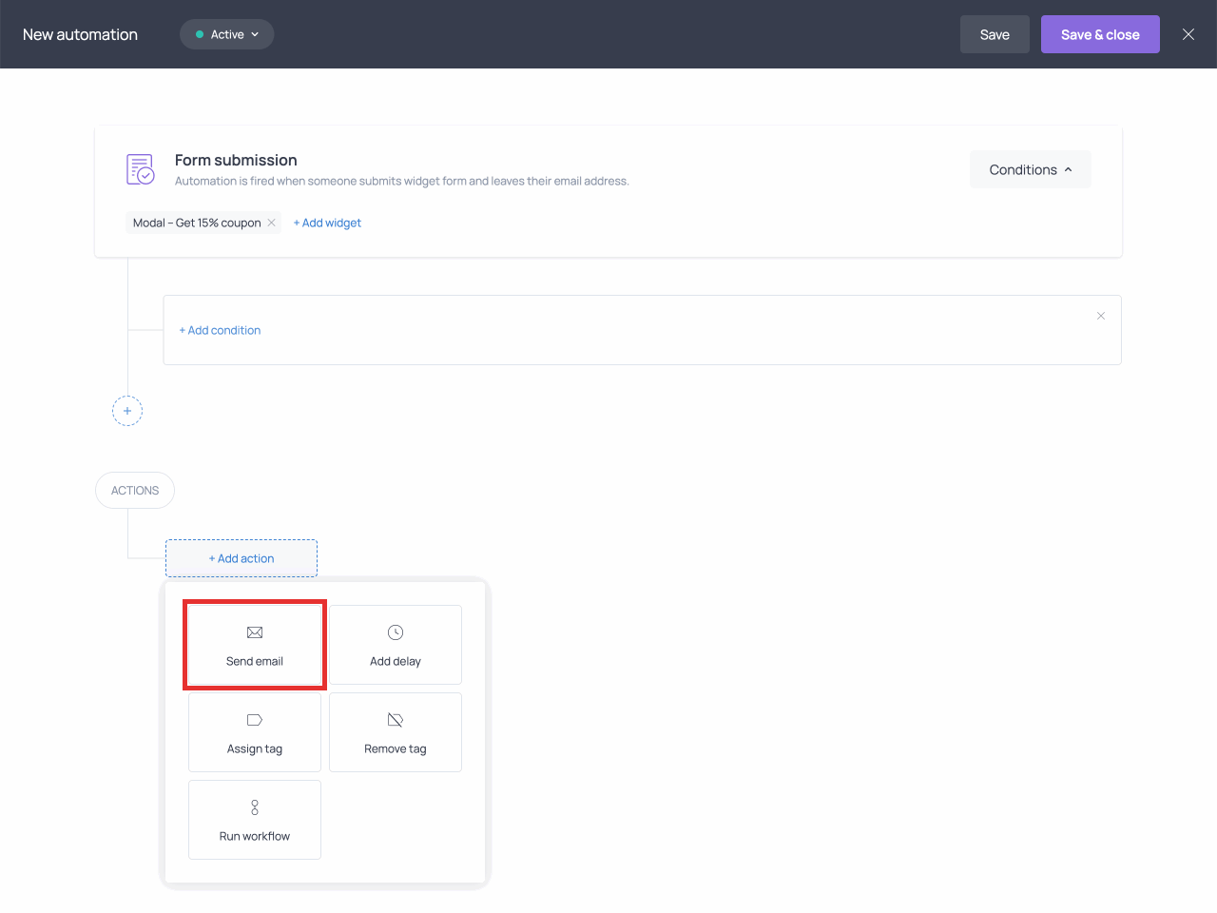Choose Remove tag label in action menu
1217x913 pixels.
tap(396, 749)
